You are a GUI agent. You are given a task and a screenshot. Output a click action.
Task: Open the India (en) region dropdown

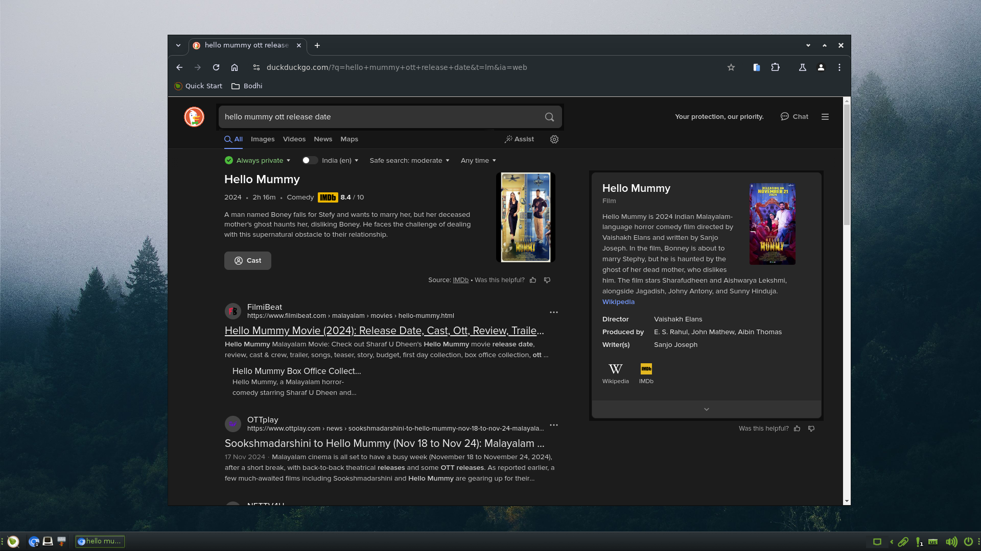[340, 160]
